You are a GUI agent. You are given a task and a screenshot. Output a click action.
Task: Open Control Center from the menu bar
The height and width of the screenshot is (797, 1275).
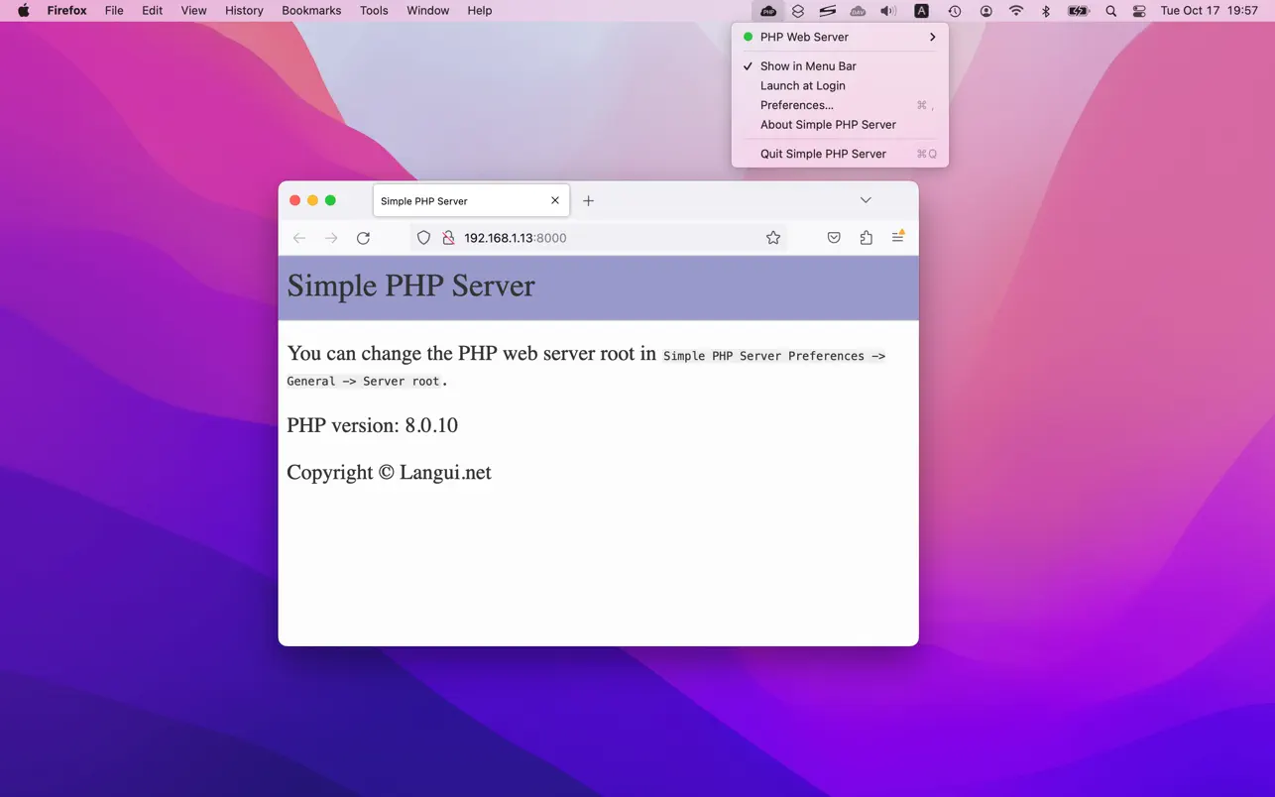[1139, 11]
